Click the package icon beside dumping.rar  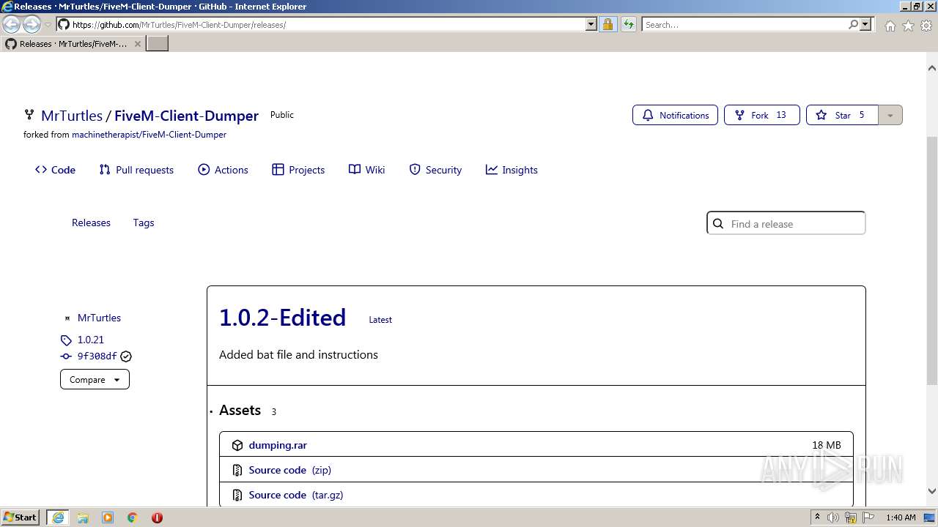237,445
